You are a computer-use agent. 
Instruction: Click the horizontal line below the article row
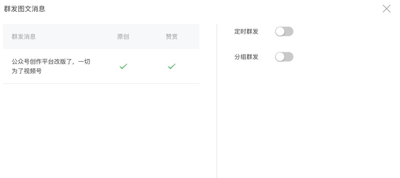(x=101, y=83)
